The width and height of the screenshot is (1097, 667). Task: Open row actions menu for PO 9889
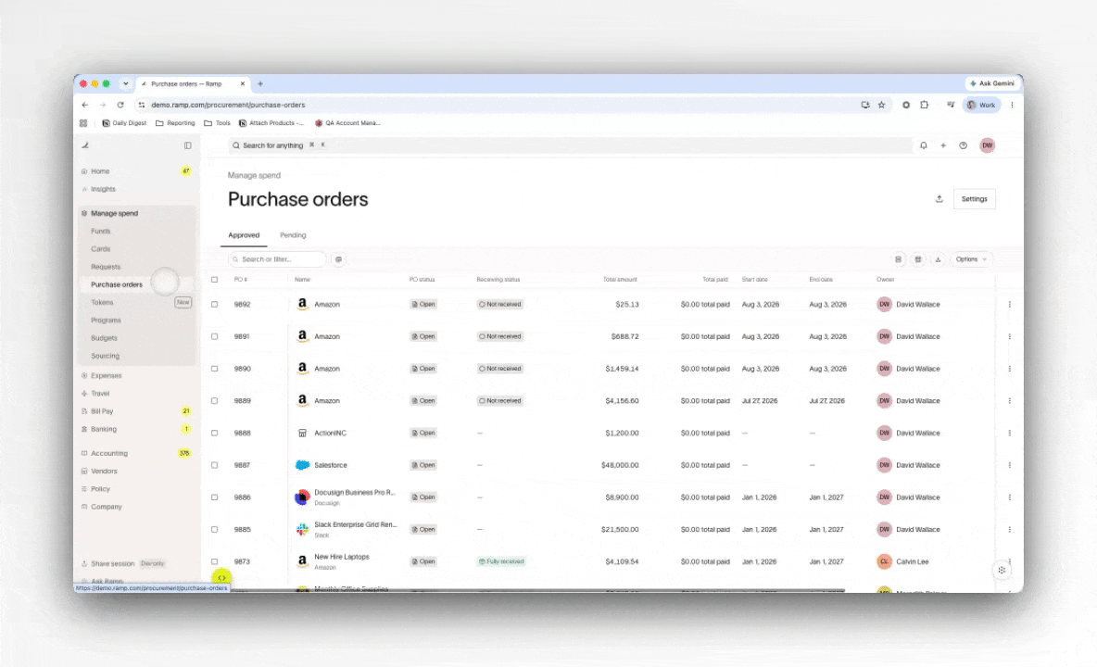1010,400
